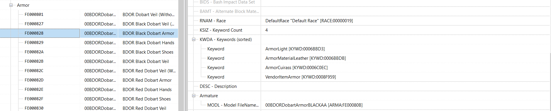
Task: Collapse the Armor tree node
Action: click(x=11, y=5)
